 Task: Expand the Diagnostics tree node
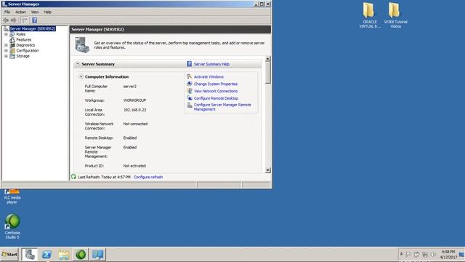6,45
